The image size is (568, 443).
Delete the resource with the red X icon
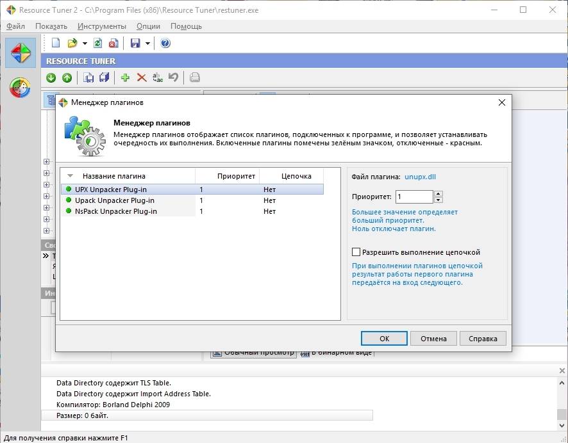pyautogui.click(x=142, y=77)
